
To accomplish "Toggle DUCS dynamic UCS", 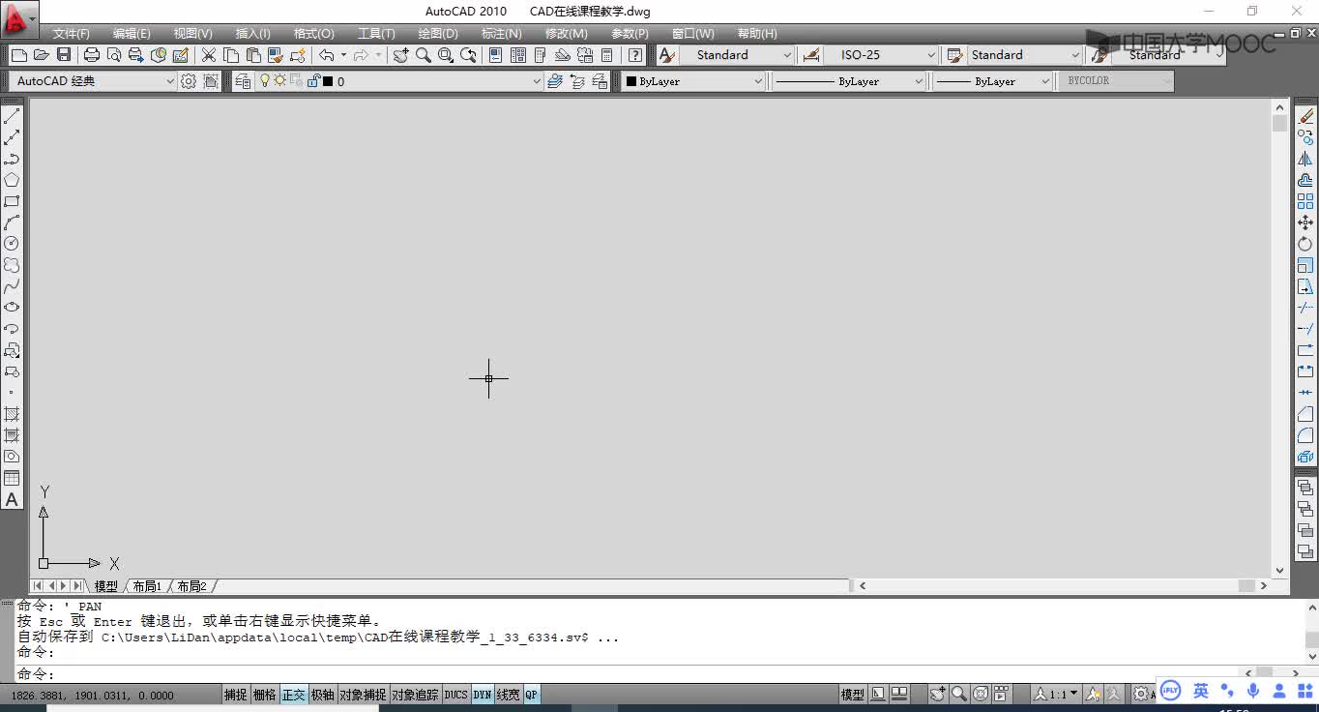I will pyautogui.click(x=455, y=695).
